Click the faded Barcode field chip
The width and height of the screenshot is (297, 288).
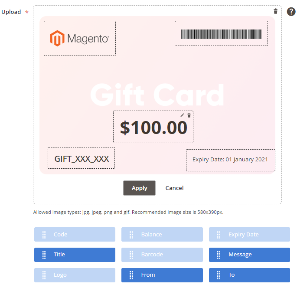(162, 255)
